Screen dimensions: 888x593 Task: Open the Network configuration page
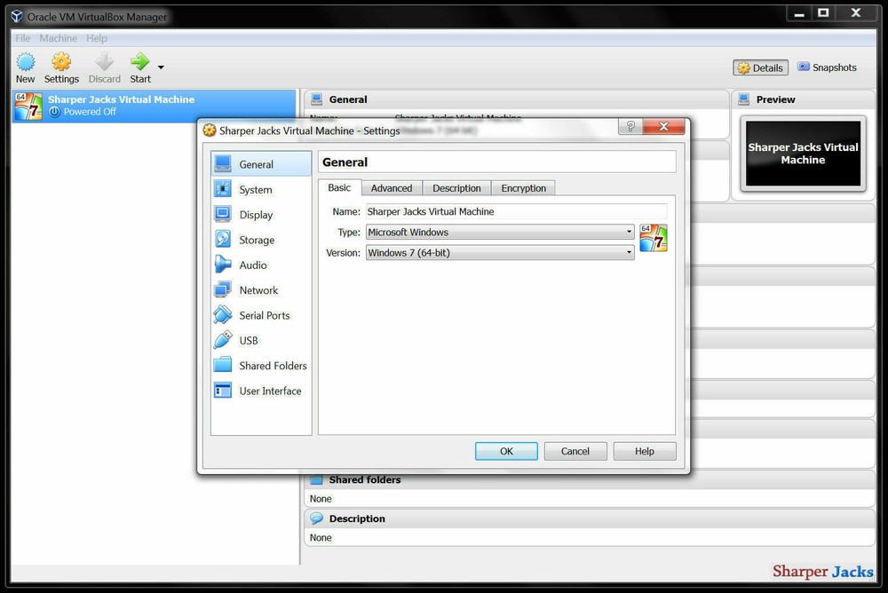pos(258,289)
